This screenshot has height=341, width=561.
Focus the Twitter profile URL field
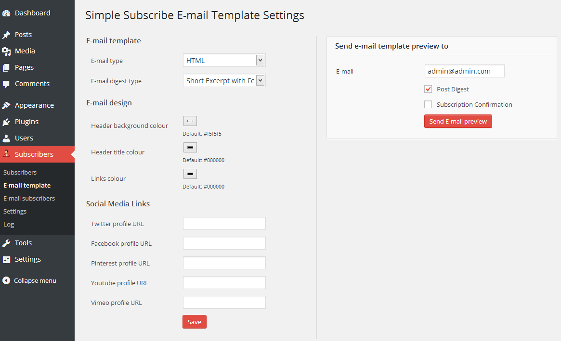224,223
